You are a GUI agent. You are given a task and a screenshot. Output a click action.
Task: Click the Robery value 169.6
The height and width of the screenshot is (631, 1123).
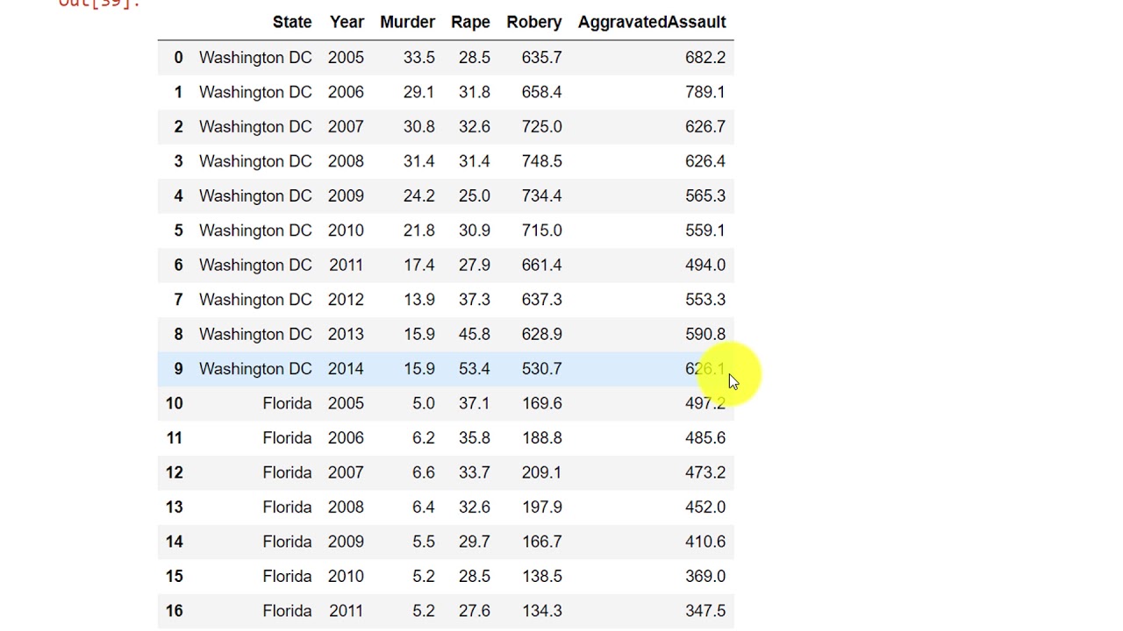[541, 403]
